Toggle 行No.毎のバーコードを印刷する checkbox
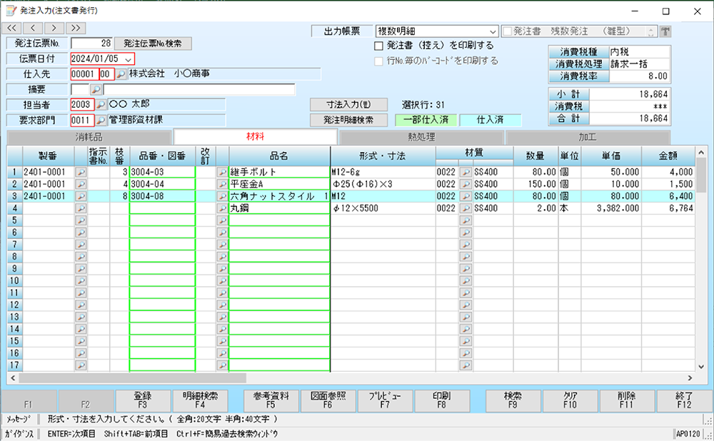Image resolution: width=714 pixels, height=441 pixels. [378, 61]
